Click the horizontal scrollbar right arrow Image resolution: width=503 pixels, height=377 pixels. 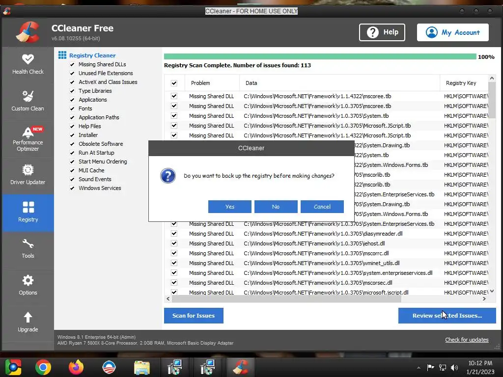coord(484,299)
